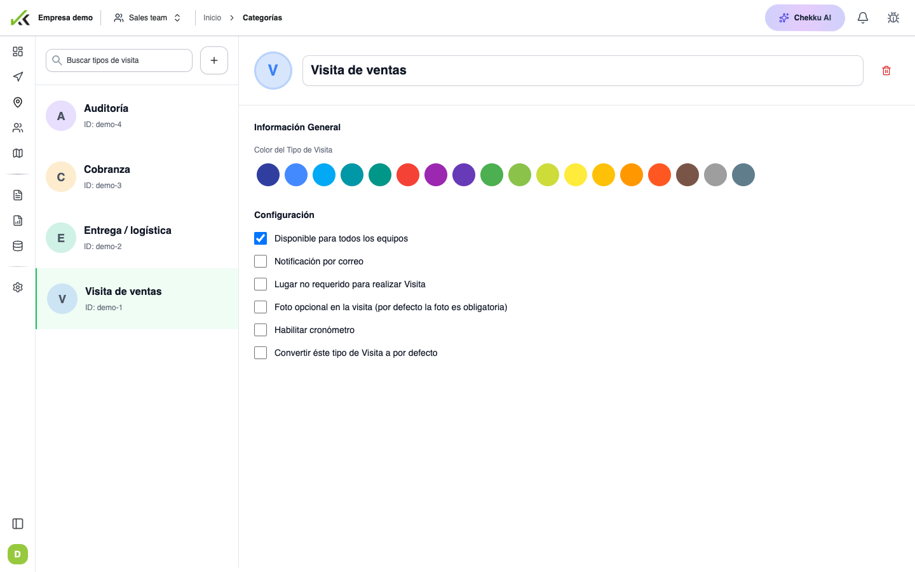Open the paper-plane navigation icon in sidebar
Image resolution: width=915 pixels, height=572 pixels.
(x=18, y=77)
